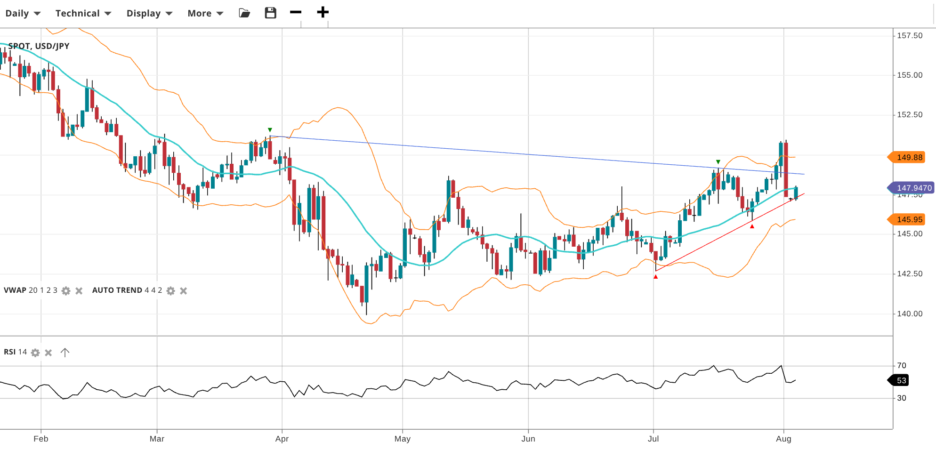Screen dimensions: 936x450
Task: Open RSI 14 settings gear
Action: 35,353
